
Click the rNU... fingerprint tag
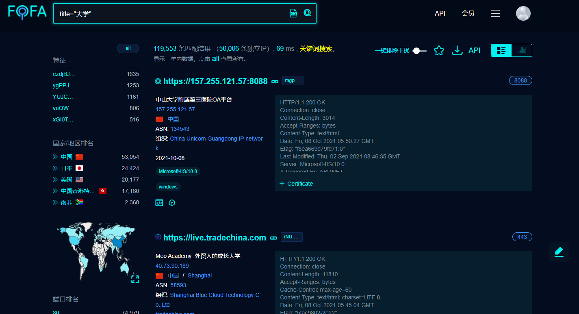click(292, 237)
